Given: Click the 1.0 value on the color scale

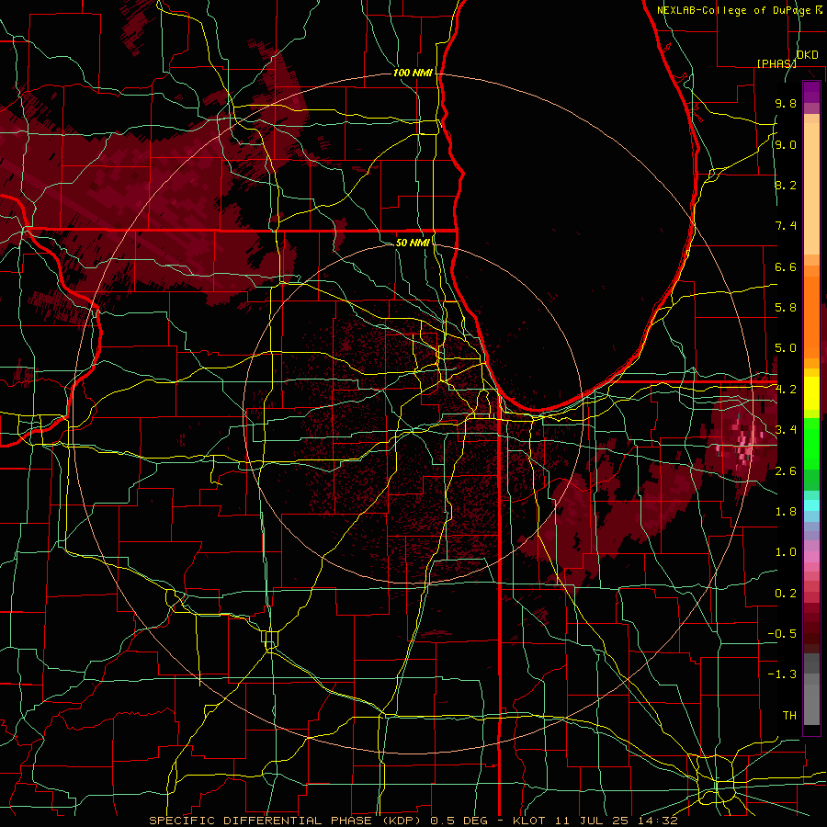Looking at the screenshot, I should click(786, 552).
